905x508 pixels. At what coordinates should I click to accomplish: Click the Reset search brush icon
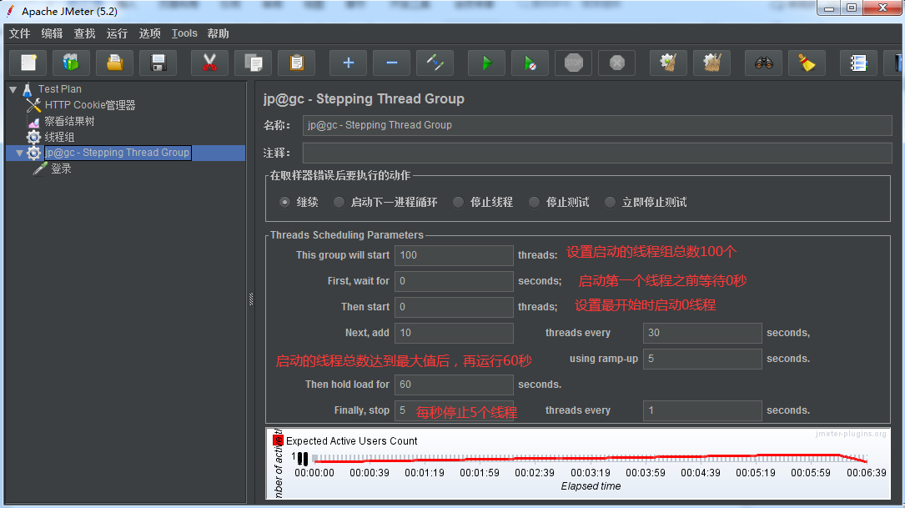coord(807,63)
